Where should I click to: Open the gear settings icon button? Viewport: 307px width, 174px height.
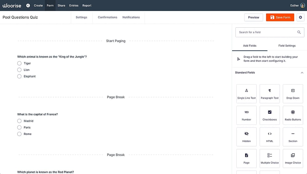click(300, 17)
